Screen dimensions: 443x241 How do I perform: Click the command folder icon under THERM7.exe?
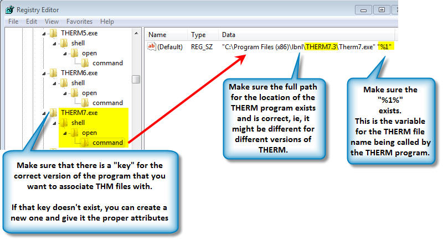coord(85,143)
